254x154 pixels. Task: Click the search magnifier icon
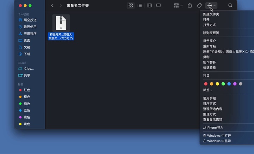(x=230, y=6)
